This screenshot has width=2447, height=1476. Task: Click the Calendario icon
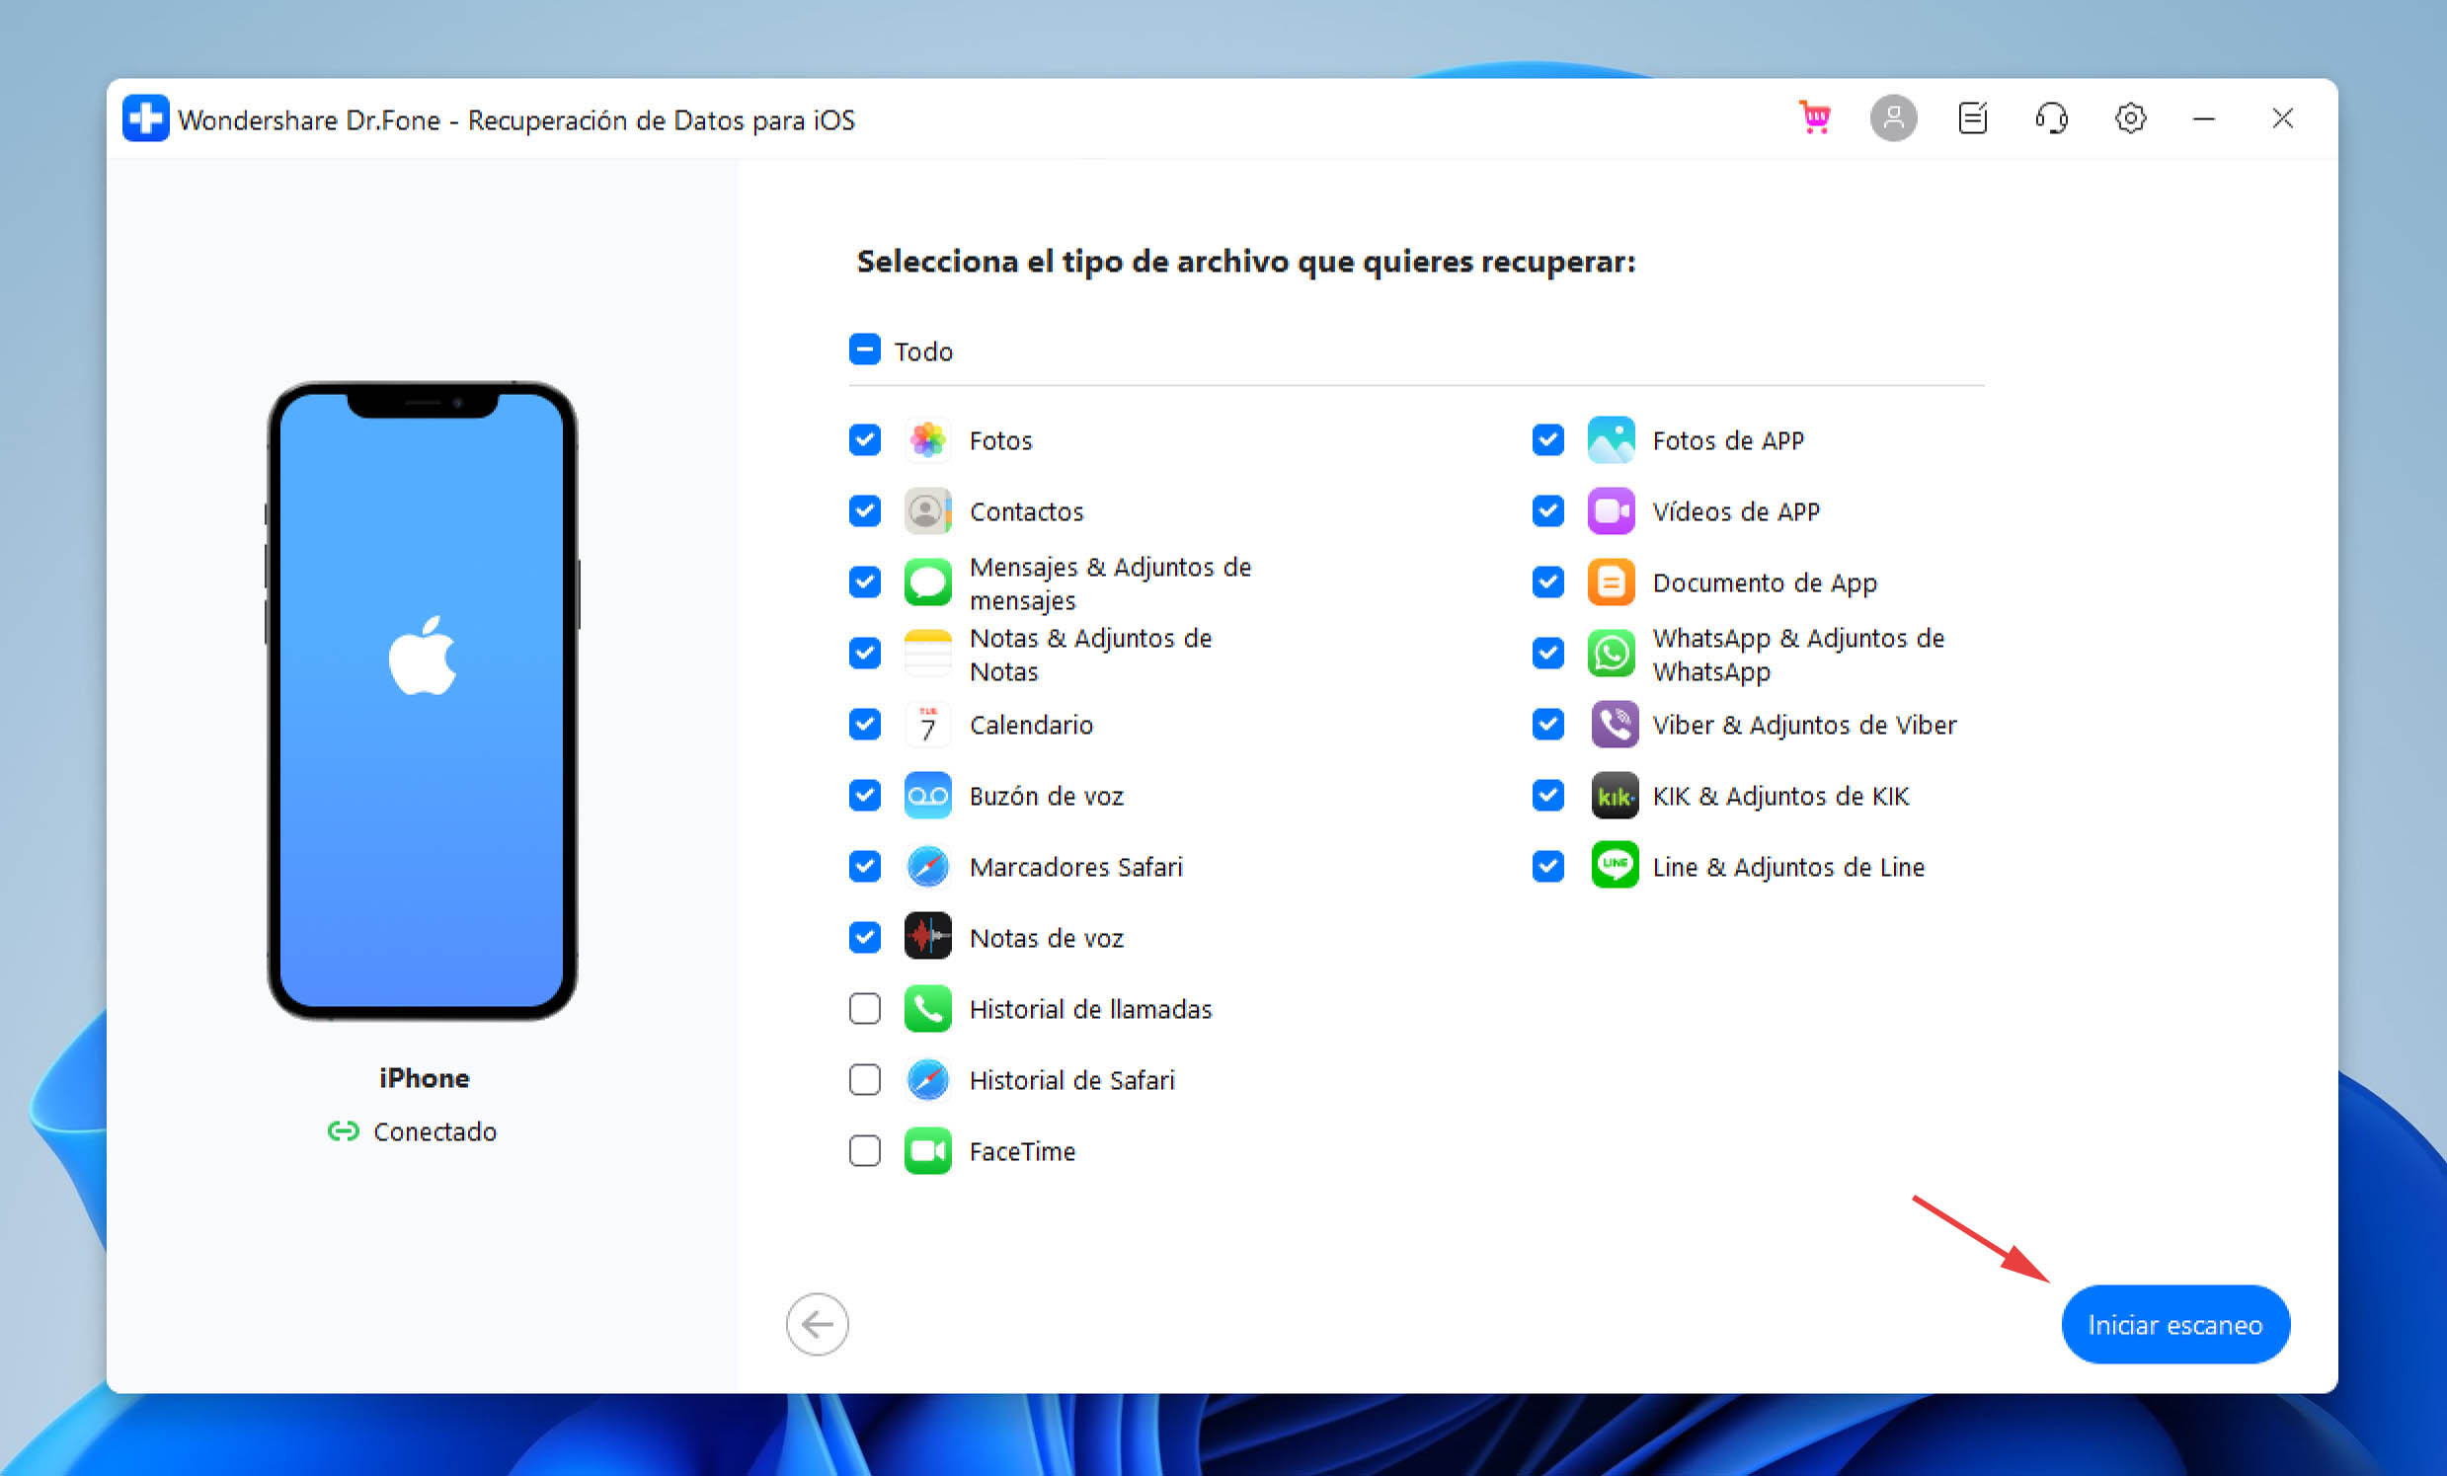pos(927,725)
